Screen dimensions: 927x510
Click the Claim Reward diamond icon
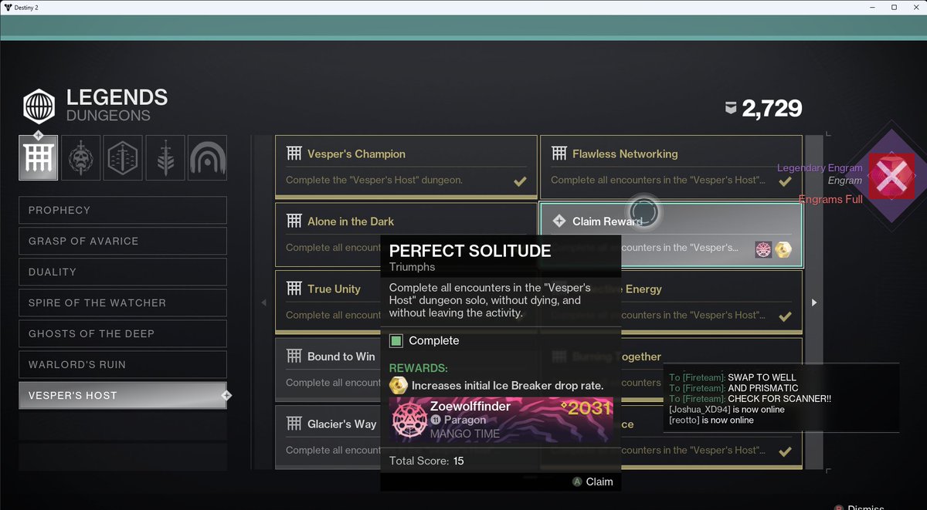tap(559, 221)
